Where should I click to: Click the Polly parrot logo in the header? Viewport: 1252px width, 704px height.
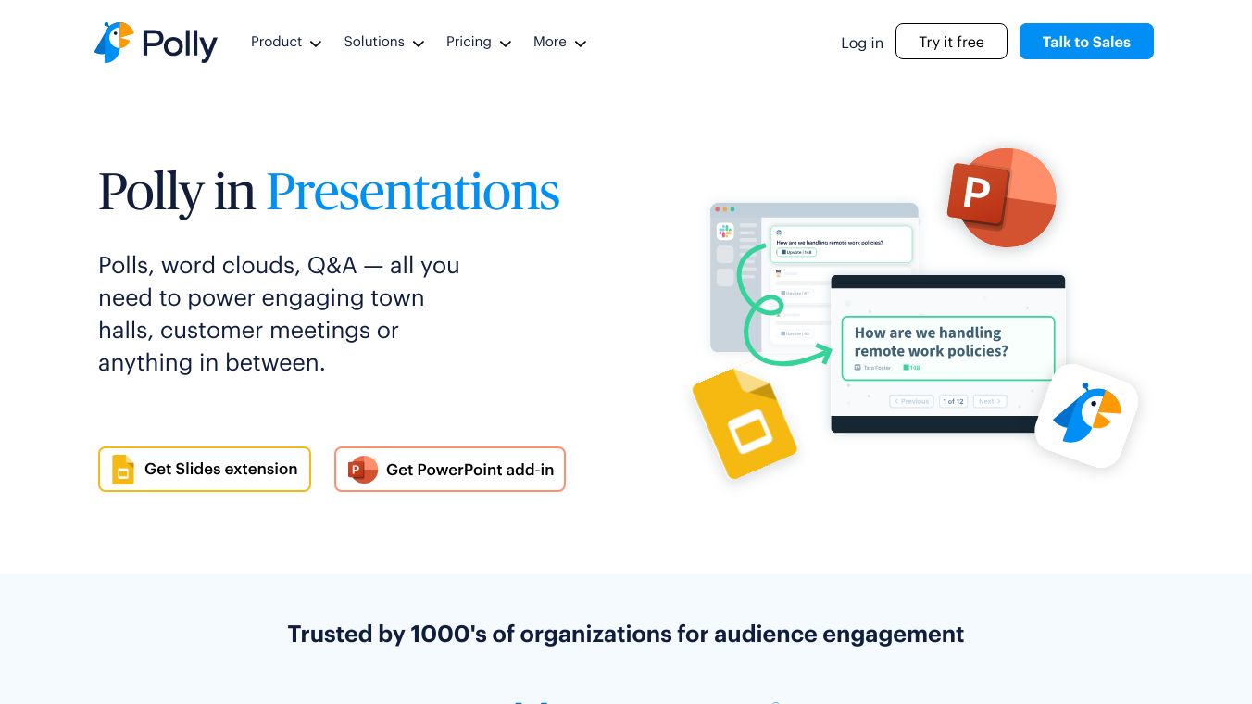coord(156,43)
